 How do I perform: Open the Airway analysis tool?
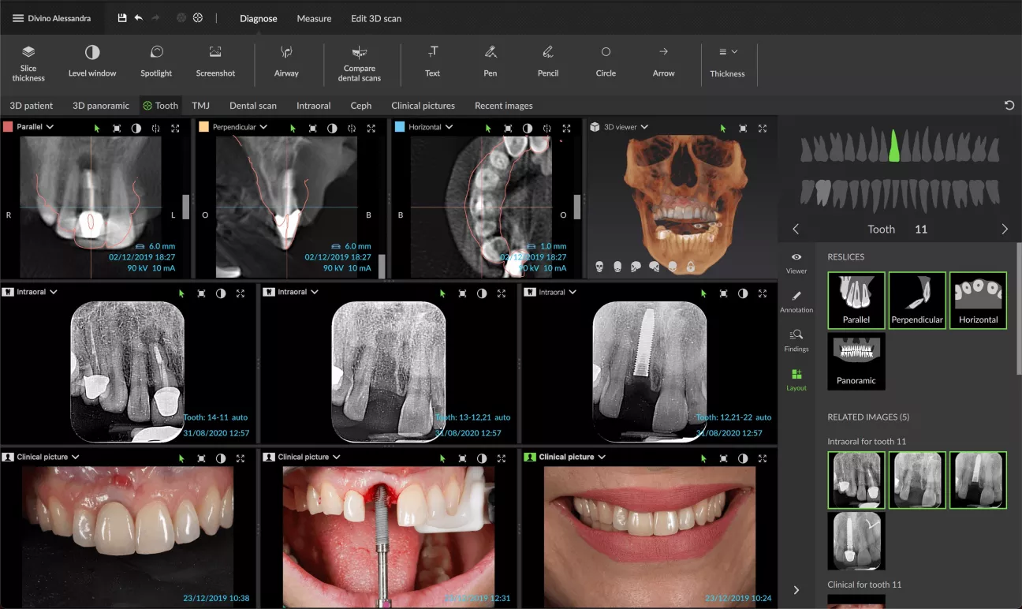click(x=287, y=63)
